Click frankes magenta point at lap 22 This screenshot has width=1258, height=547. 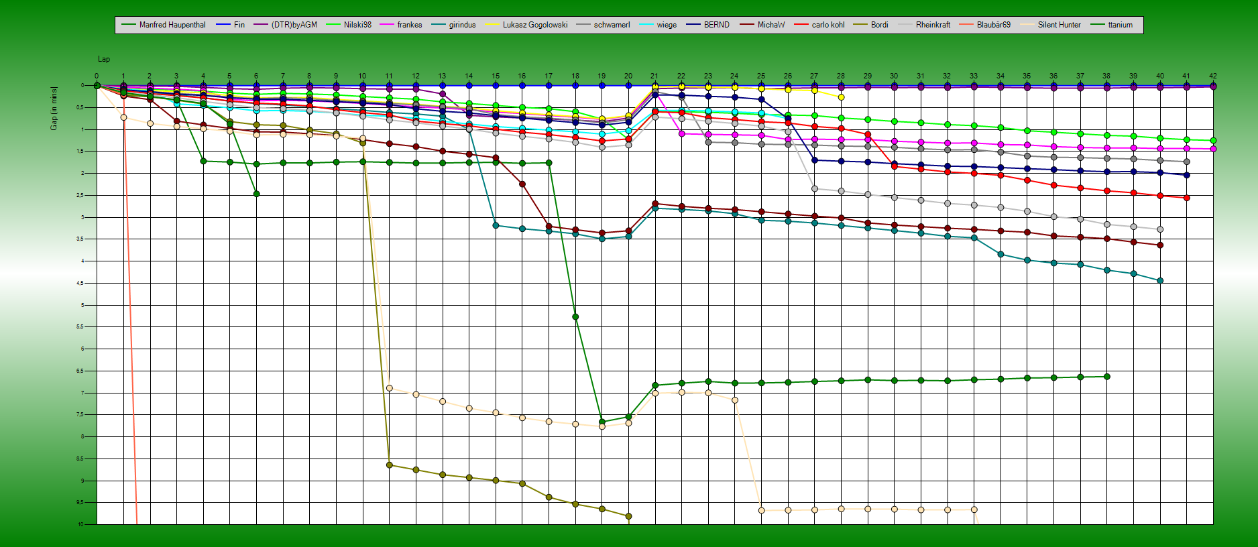point(681,133)
